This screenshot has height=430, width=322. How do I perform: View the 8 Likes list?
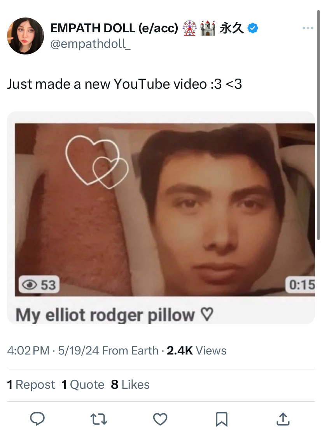130,384
